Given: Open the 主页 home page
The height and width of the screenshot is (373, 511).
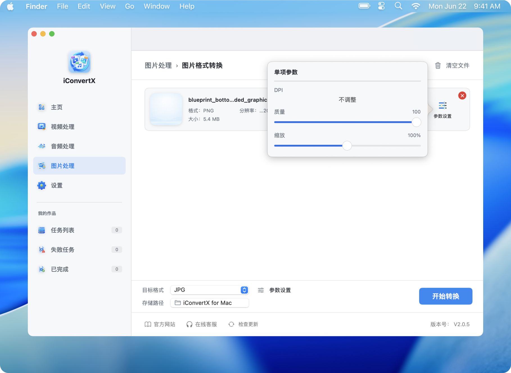Looking at the screenshot, I should pyautogui.click(x=79, y=107).
